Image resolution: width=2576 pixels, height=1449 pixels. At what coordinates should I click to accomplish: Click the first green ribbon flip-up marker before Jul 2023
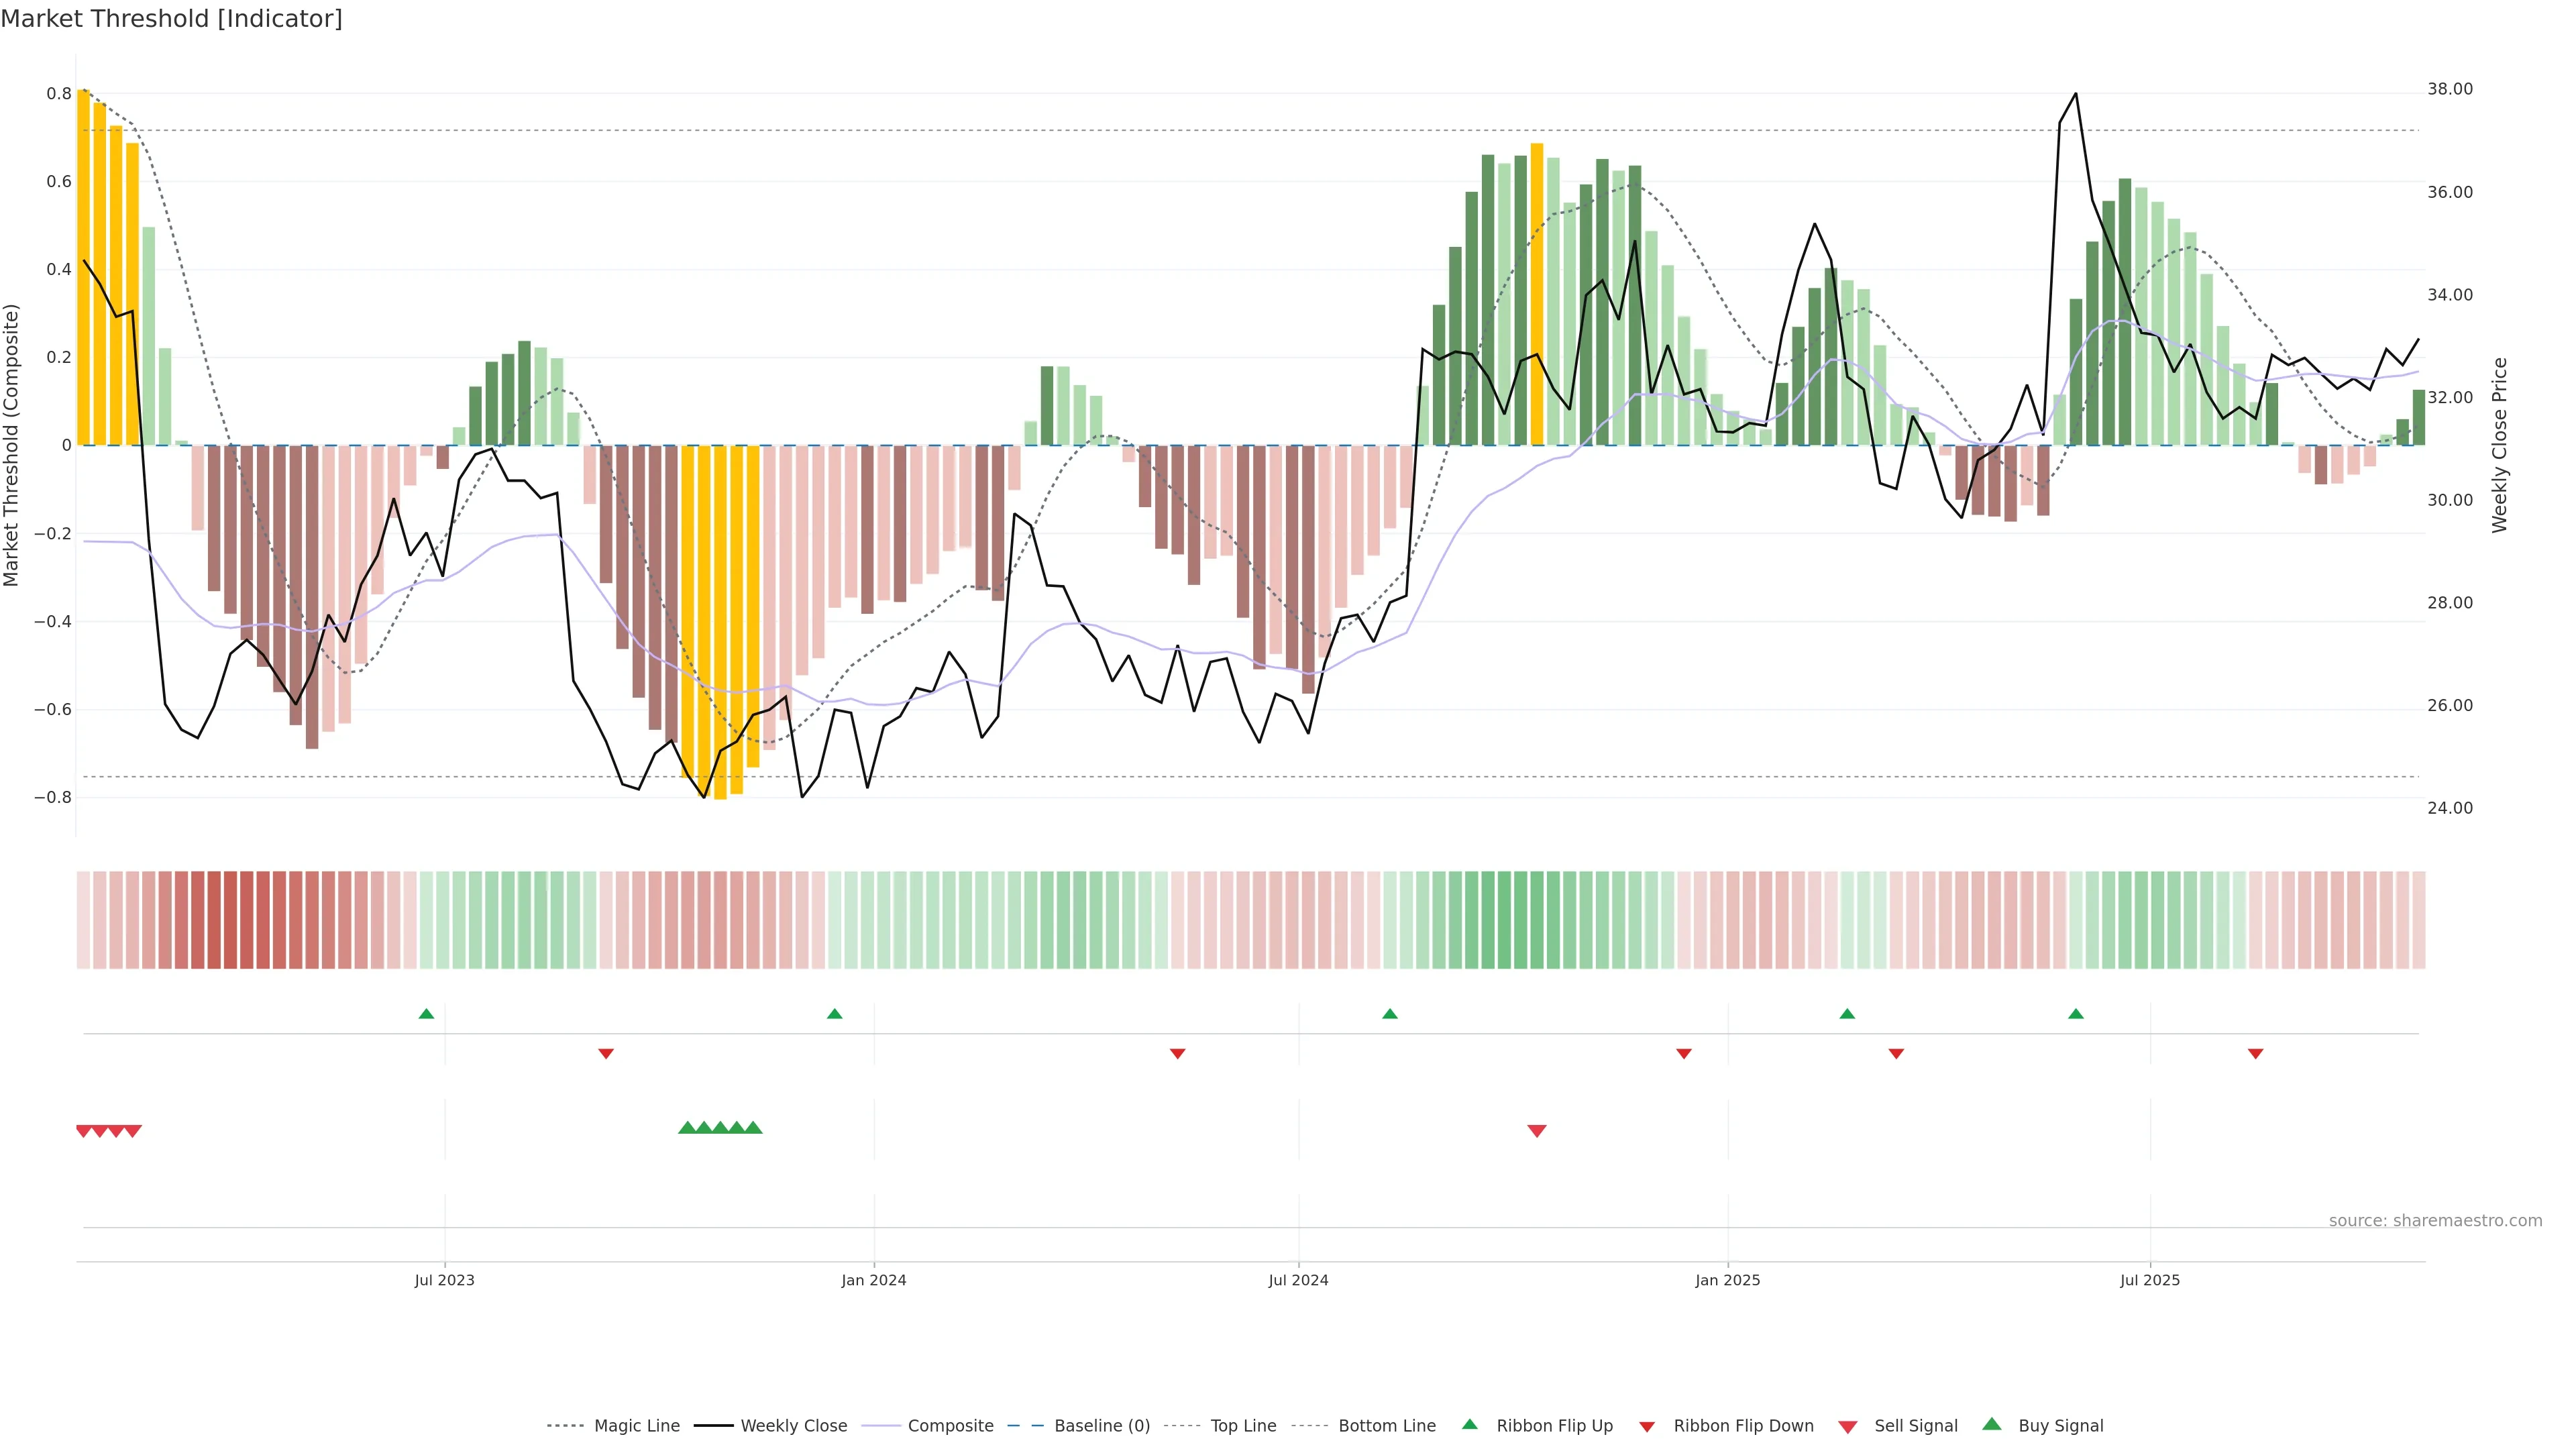(x=426, y=1014)
